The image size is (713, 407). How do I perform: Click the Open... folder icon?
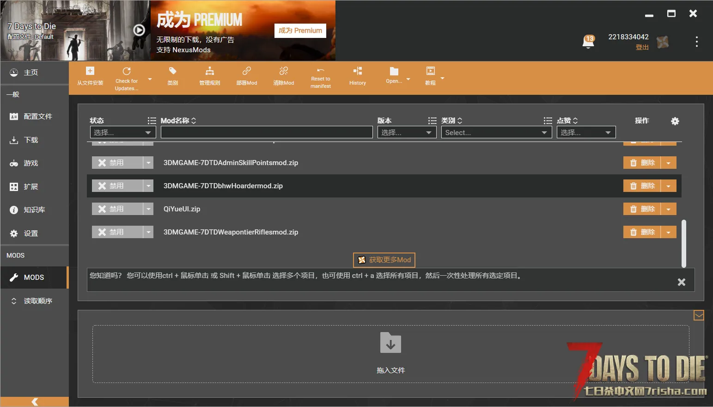pos(394,71)
